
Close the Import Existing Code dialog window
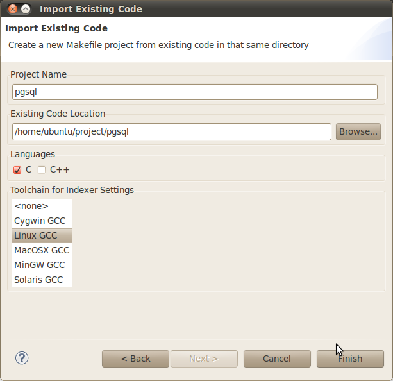click(x=11, y=9)
